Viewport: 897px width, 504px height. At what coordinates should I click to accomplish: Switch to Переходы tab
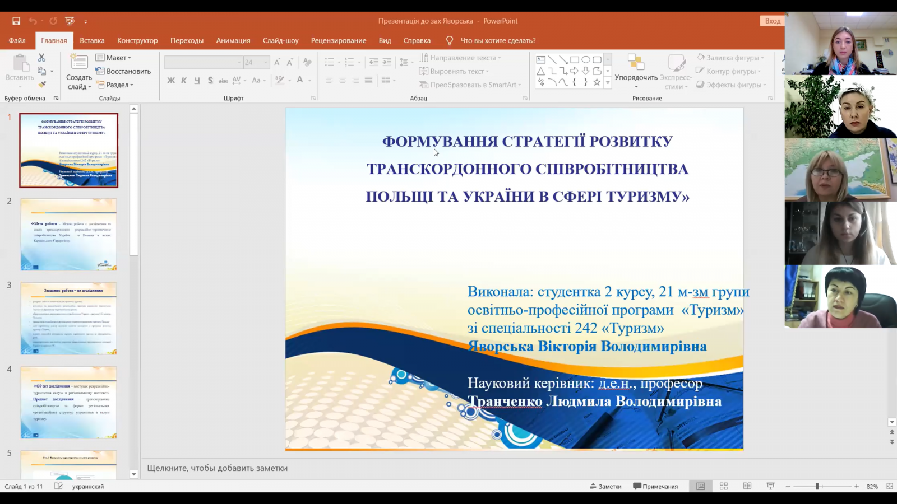tap(187, 40)
